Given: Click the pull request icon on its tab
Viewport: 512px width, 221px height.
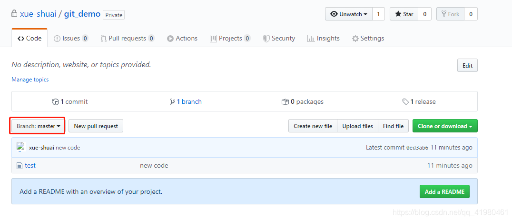Looking at the screenshot, I should (104, 39).
